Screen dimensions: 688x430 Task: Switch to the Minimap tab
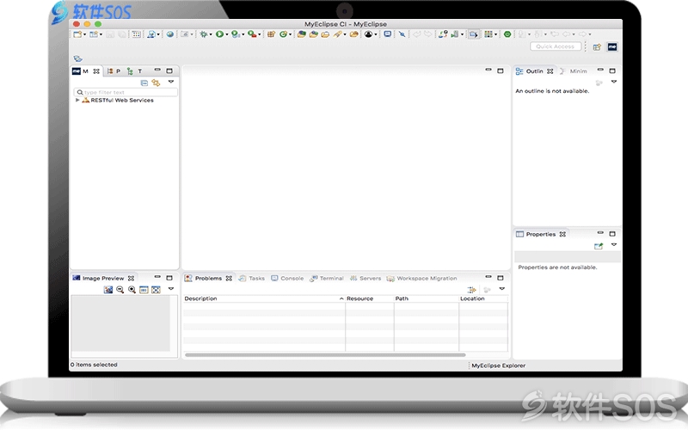574,71
